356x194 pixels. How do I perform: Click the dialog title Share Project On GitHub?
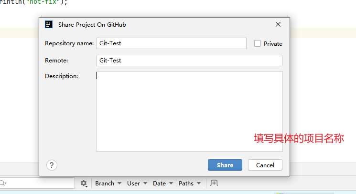pyautogui.click(x=92, y=25)
